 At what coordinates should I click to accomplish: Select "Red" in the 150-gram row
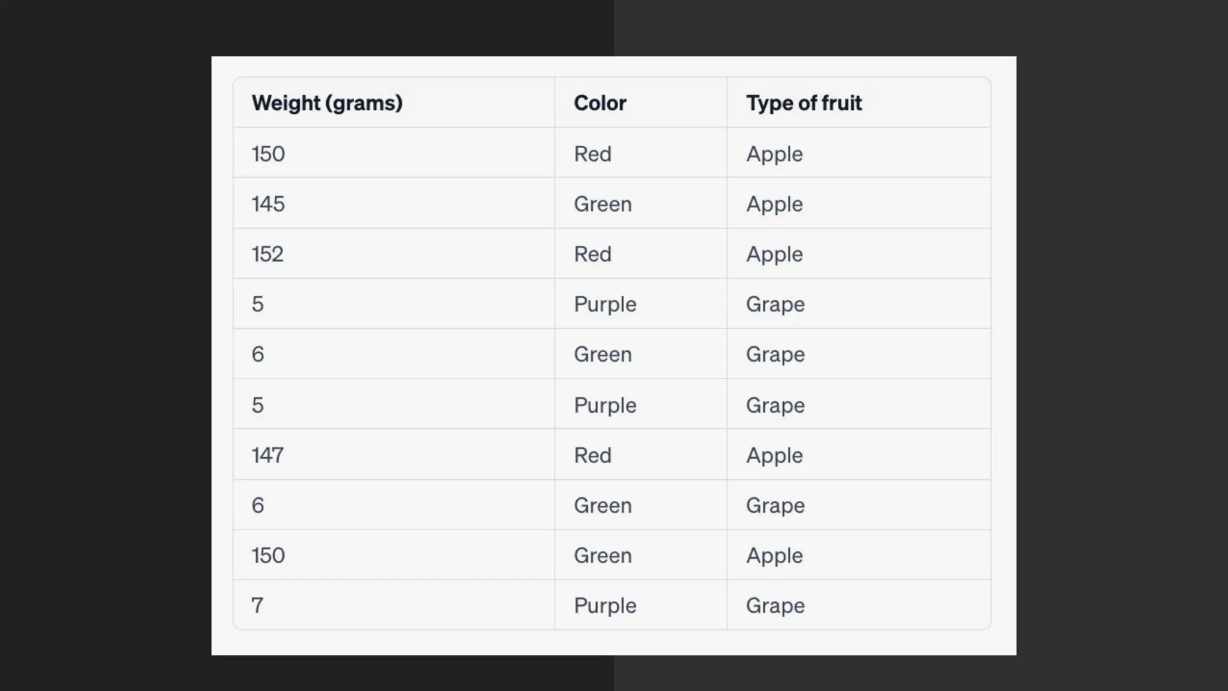click(592, 154)
